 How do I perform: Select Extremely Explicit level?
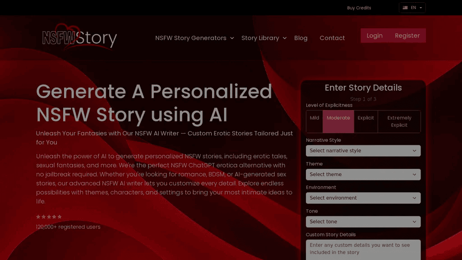[x=399, y=121]
